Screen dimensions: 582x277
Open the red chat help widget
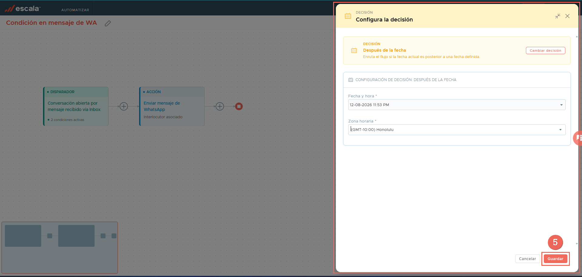578,138
